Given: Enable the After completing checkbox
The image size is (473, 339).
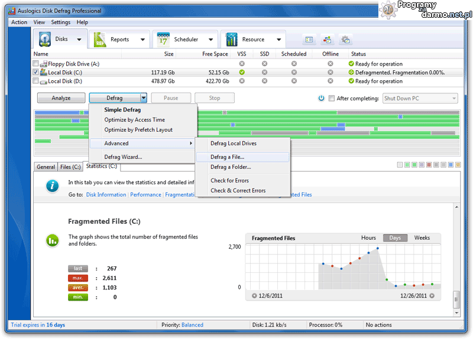Looking at the screenshot, I should tap(332, 99).
